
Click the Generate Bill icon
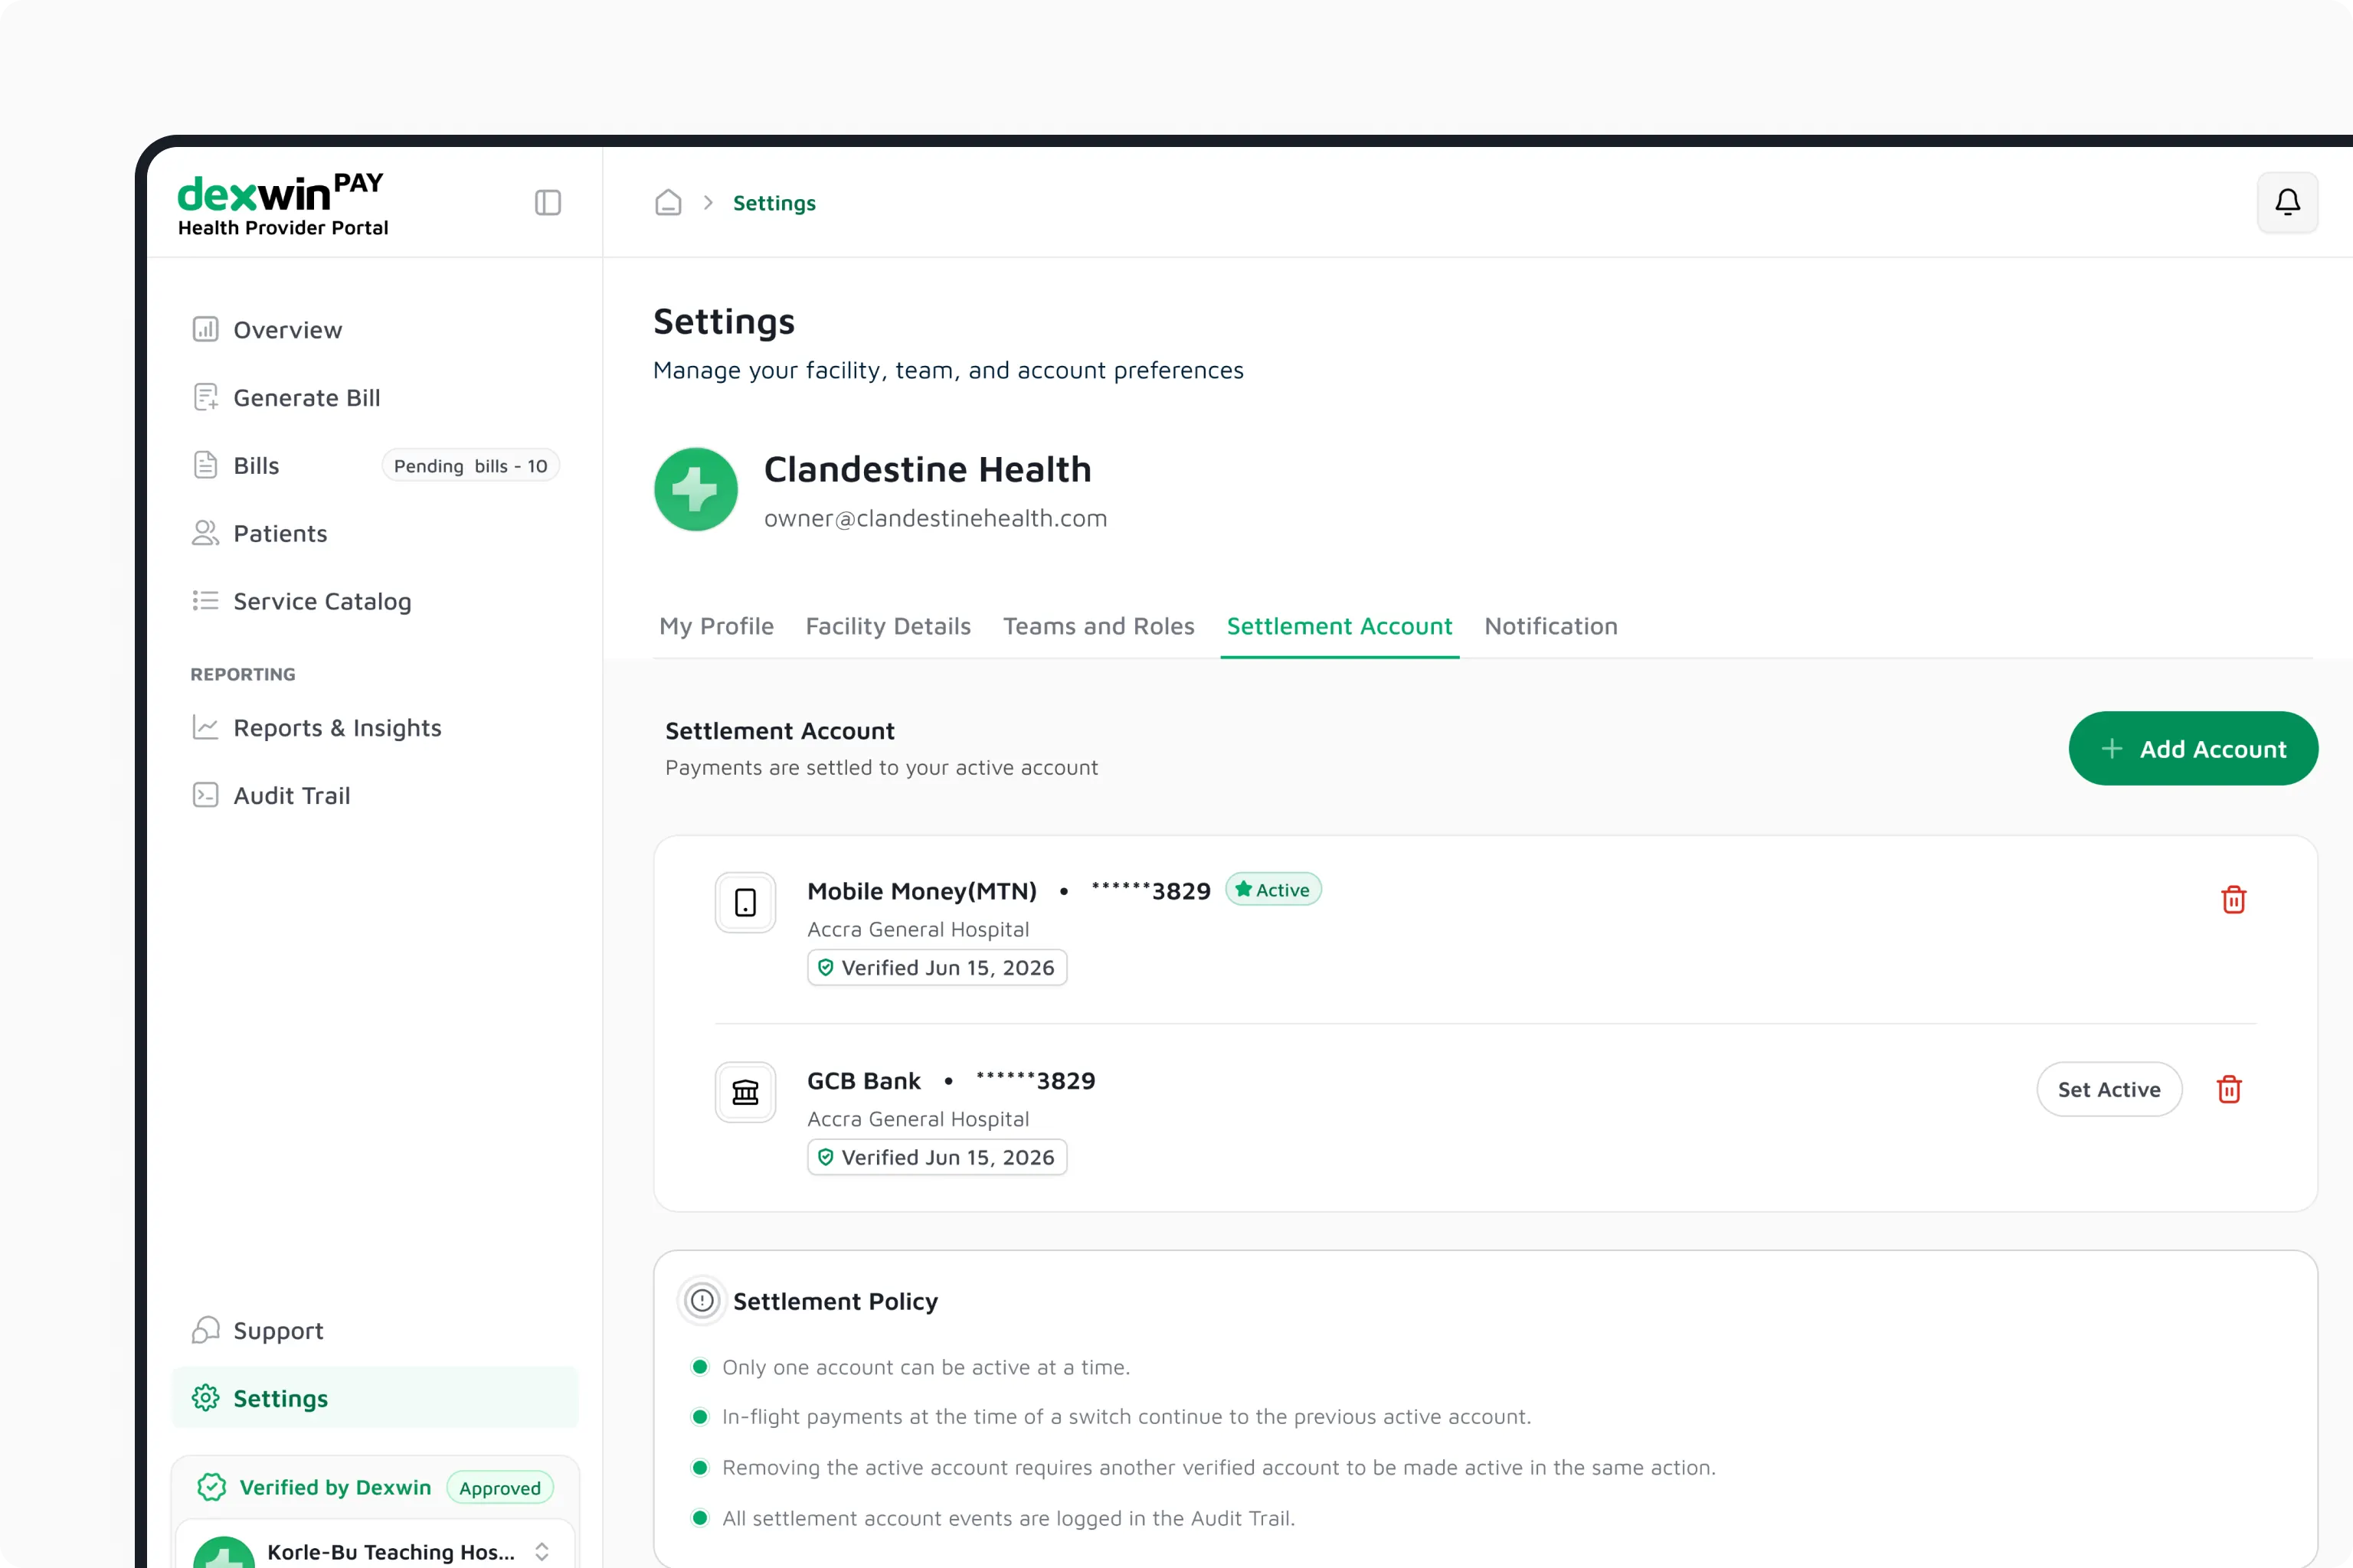point(205,397)
